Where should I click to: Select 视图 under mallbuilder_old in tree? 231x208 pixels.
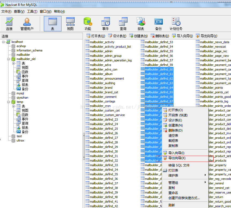(25, 68)
